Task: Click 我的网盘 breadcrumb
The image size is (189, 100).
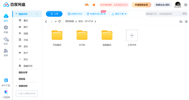Action: click(x=70, y=21)
